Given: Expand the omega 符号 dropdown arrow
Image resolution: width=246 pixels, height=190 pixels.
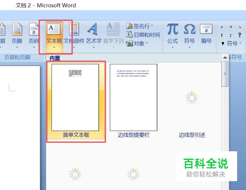Looking at the screenshot, I should (189, 47).
